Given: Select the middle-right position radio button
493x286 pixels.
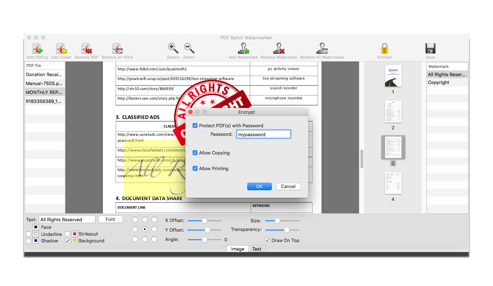Looking at the screenshot, I should 154,229.
